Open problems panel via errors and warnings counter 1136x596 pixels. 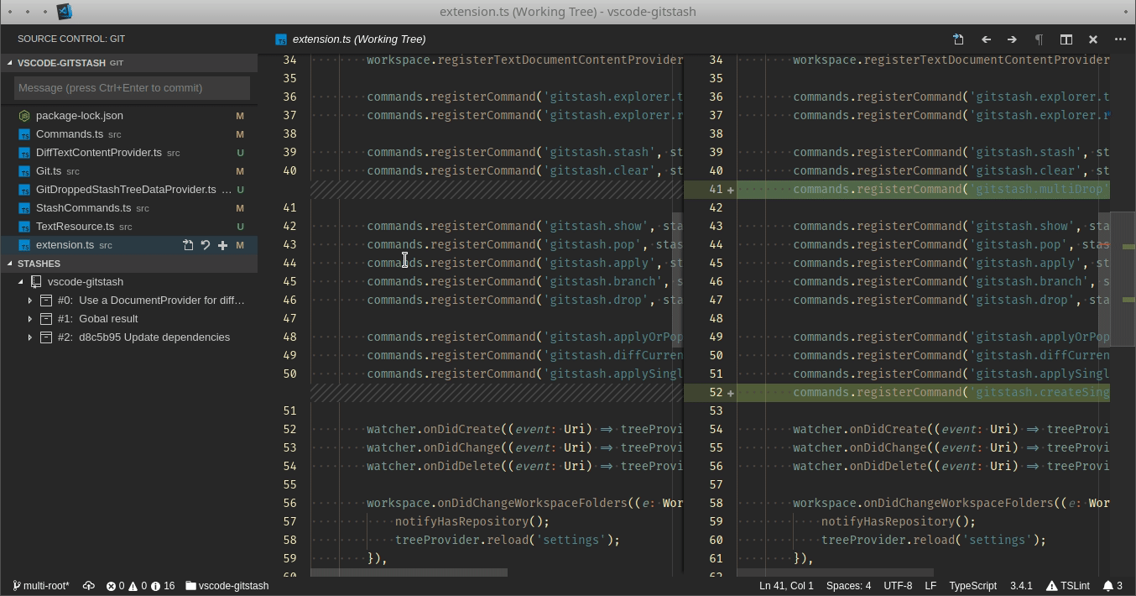(x=140, y=586)
